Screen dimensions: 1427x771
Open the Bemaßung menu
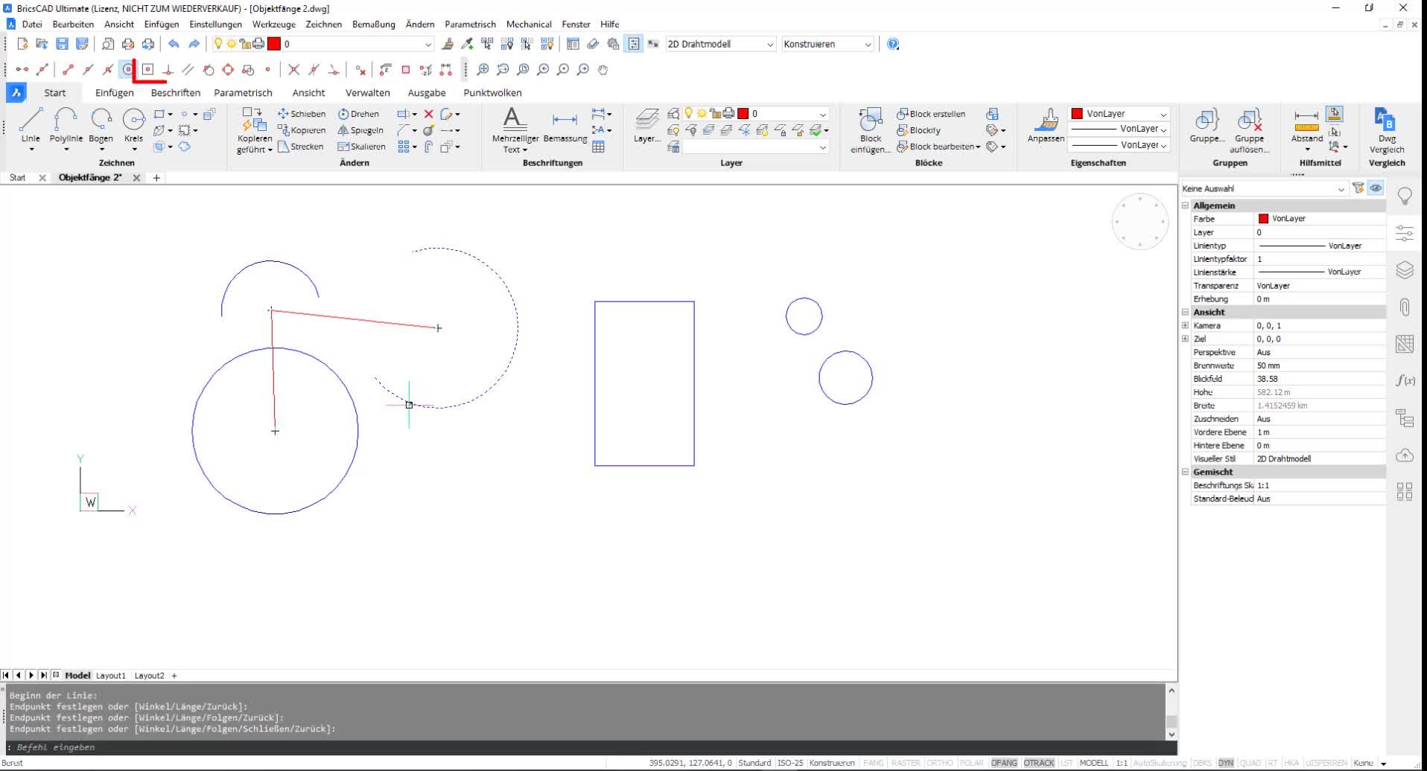373,24
